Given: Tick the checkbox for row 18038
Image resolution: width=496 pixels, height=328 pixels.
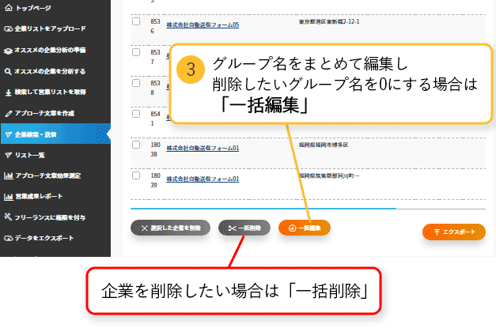Looking at the screenshot, I should point(136,145).
